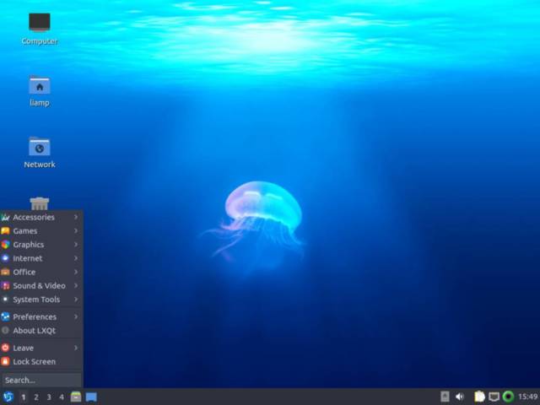Image resolution: width=540 pixels, height=405 pixels.
Task: Click the network connection tray icon
Action: (x=494, y=397)
